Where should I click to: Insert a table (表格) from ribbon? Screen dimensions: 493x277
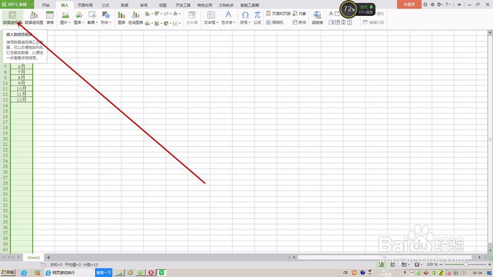click(x=50, y=18)
